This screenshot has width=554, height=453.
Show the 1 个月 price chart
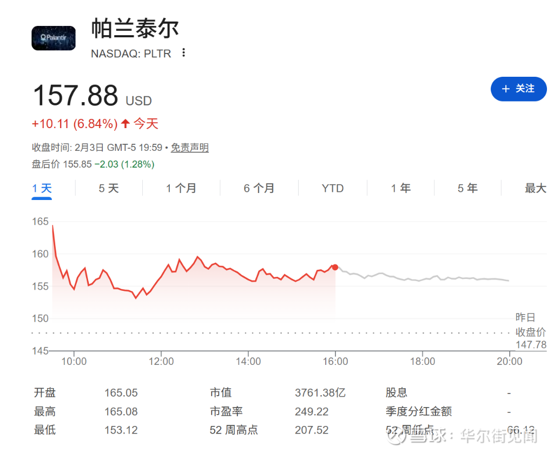(181, 188)
